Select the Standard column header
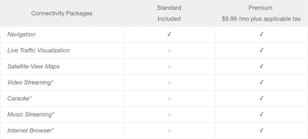This screenshot has width=308, height=139. pyautogui.click(x=169, y=8)
